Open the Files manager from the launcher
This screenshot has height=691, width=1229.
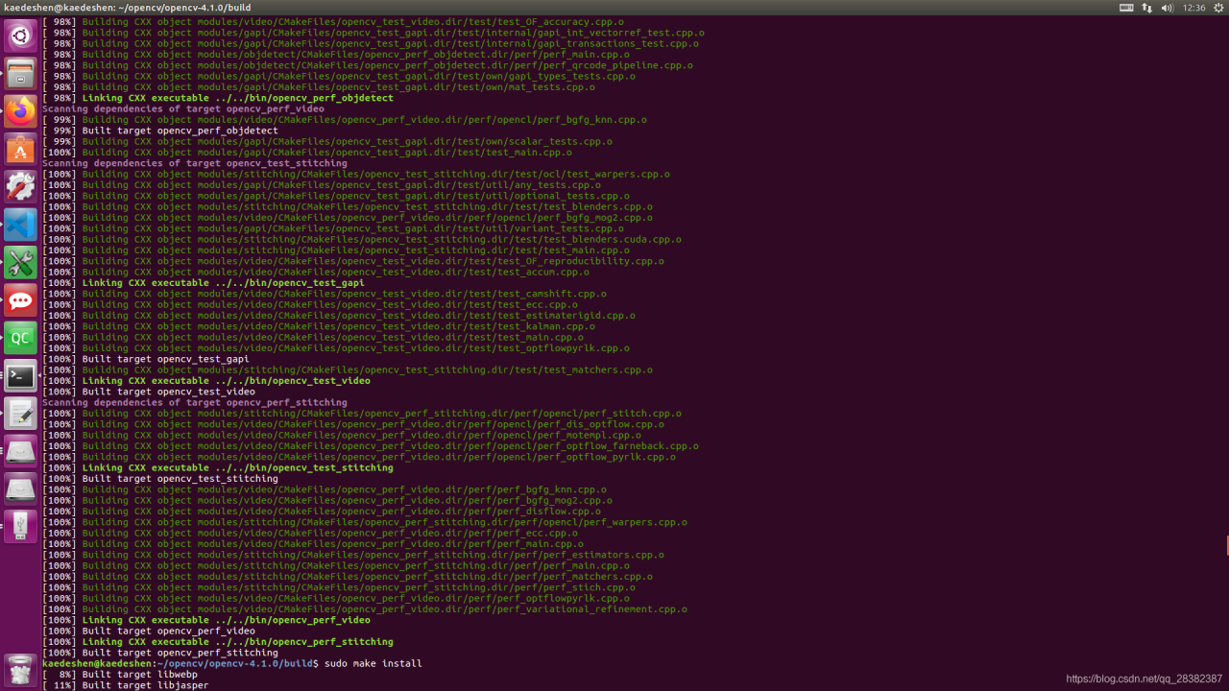[x=20, y=73]
